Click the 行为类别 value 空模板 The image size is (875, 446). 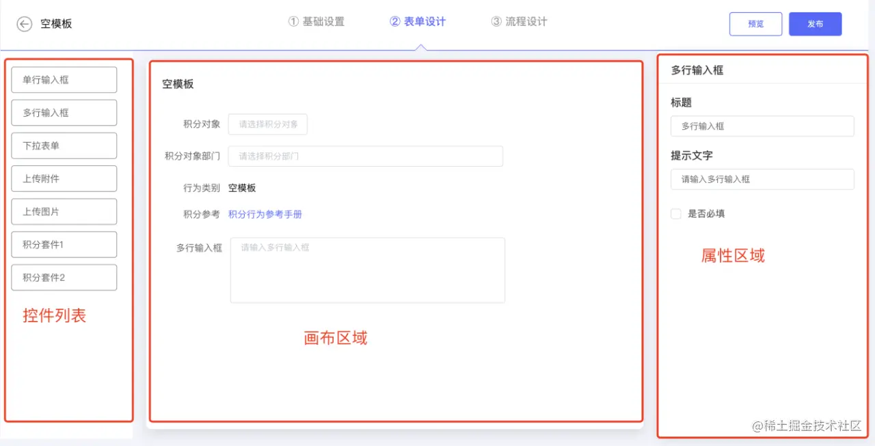(x=242, y=188)
